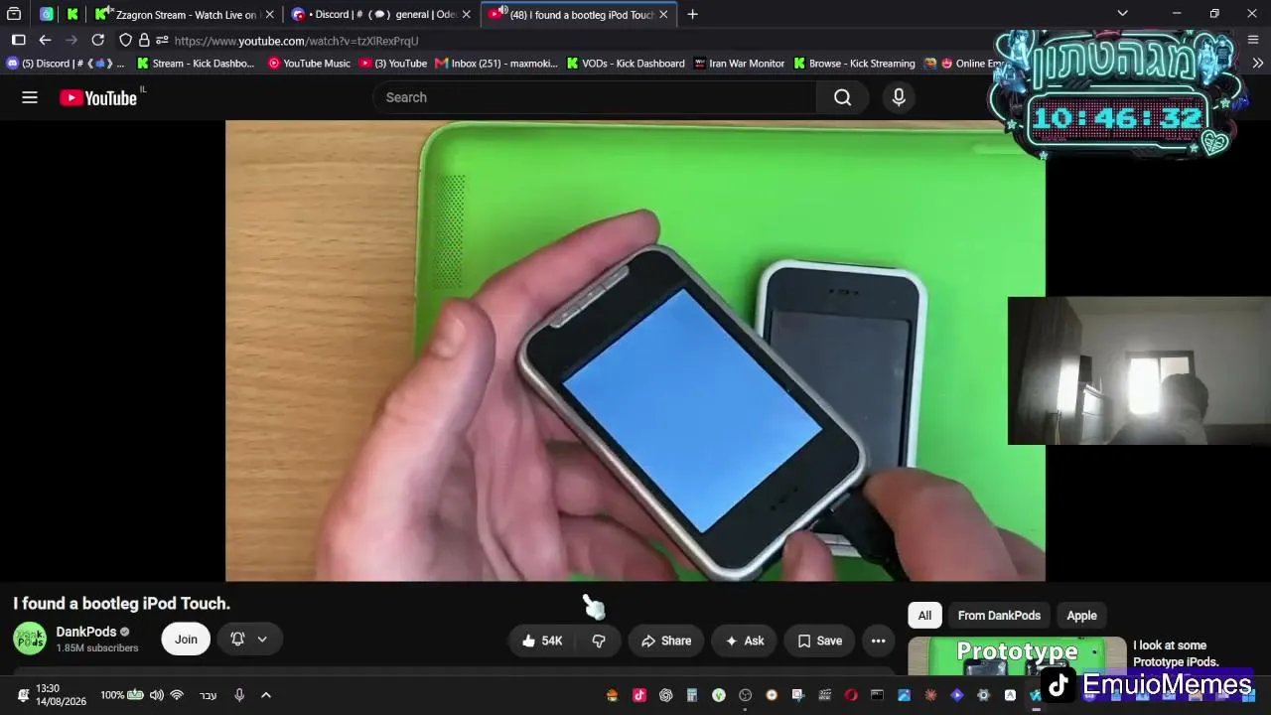
Task: Join the DankPods channel membership
Action: pyautogui.click(x=186, y=640)
